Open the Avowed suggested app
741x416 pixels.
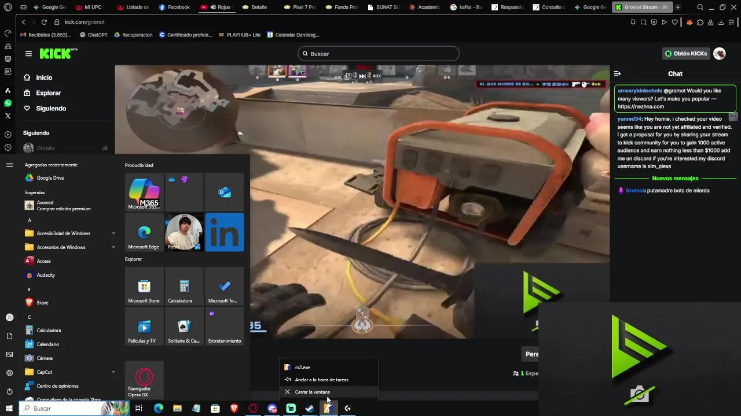click(x=71, y=206)
